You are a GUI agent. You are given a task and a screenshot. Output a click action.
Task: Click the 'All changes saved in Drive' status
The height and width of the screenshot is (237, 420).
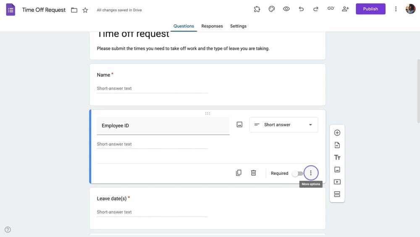click(x=119, y=10)
